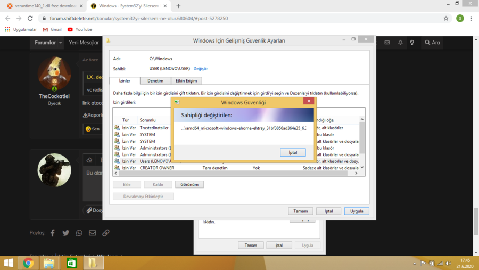This screenshot has width=479, height=270.
Task: Close the Windows System32'yi Silersem tab
Action: (x=165, y=6)
